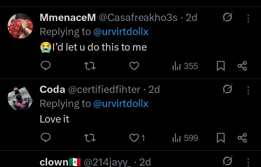The height and width of the screenshot is (167, 261).
Task: Reply to Coda's comment
Action: coord(45,138)
